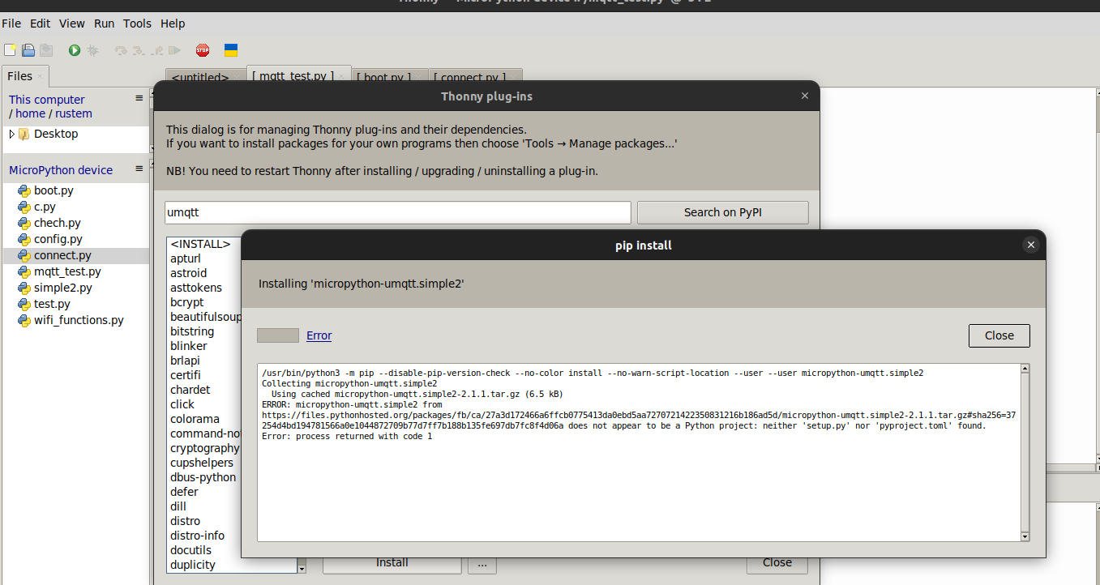Click the Search on PyPI button
This screenshot has width=1100, height=585.
click(x=721, y=211)
